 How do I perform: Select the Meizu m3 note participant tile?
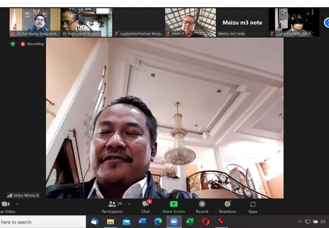[242, 22]
